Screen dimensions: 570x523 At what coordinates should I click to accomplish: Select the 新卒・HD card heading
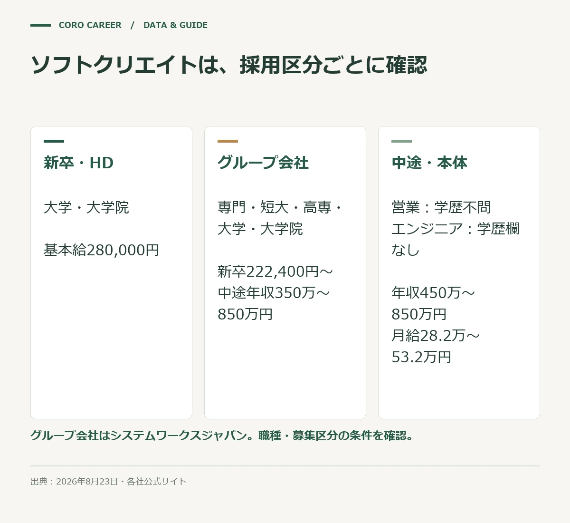point(79,163)
